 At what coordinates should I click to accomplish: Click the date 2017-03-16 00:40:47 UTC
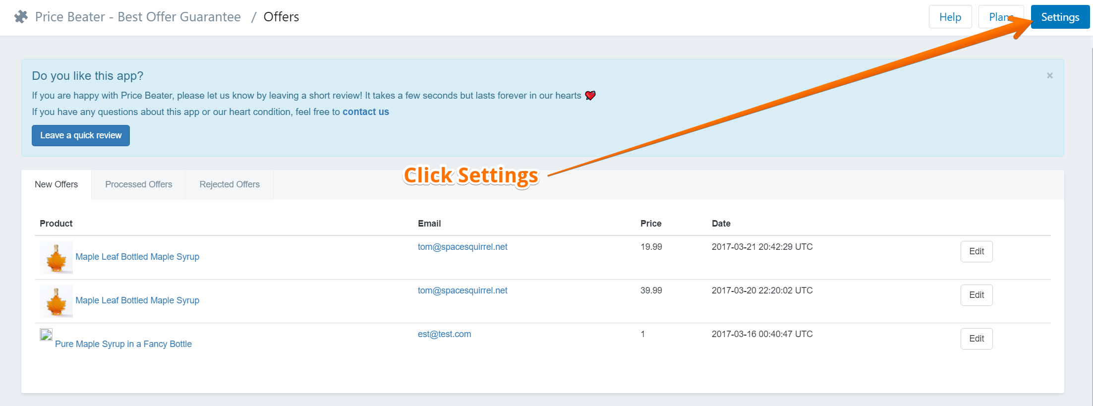762,334
